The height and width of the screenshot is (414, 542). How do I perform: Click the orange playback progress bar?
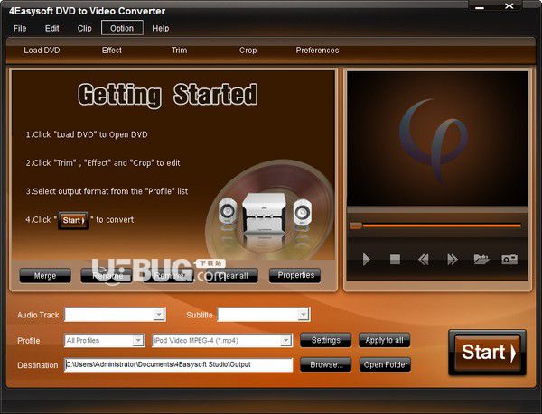pos(441,225)
